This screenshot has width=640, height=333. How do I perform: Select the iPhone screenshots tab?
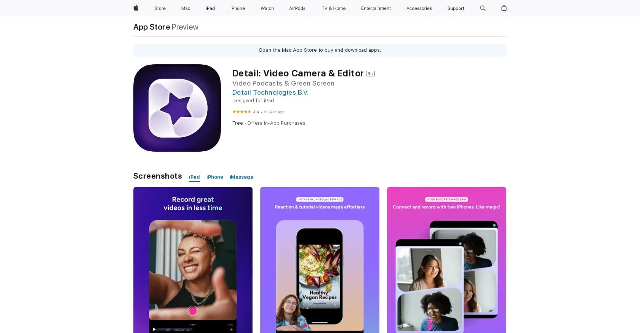[x=215, y=177]
